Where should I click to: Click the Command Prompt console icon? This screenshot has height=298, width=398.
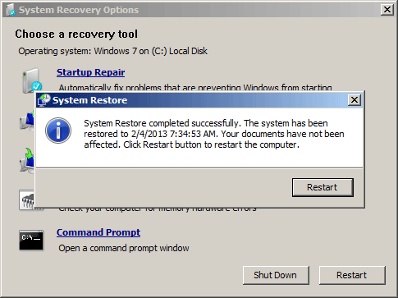pyautogui.click(x=31, y=240)
